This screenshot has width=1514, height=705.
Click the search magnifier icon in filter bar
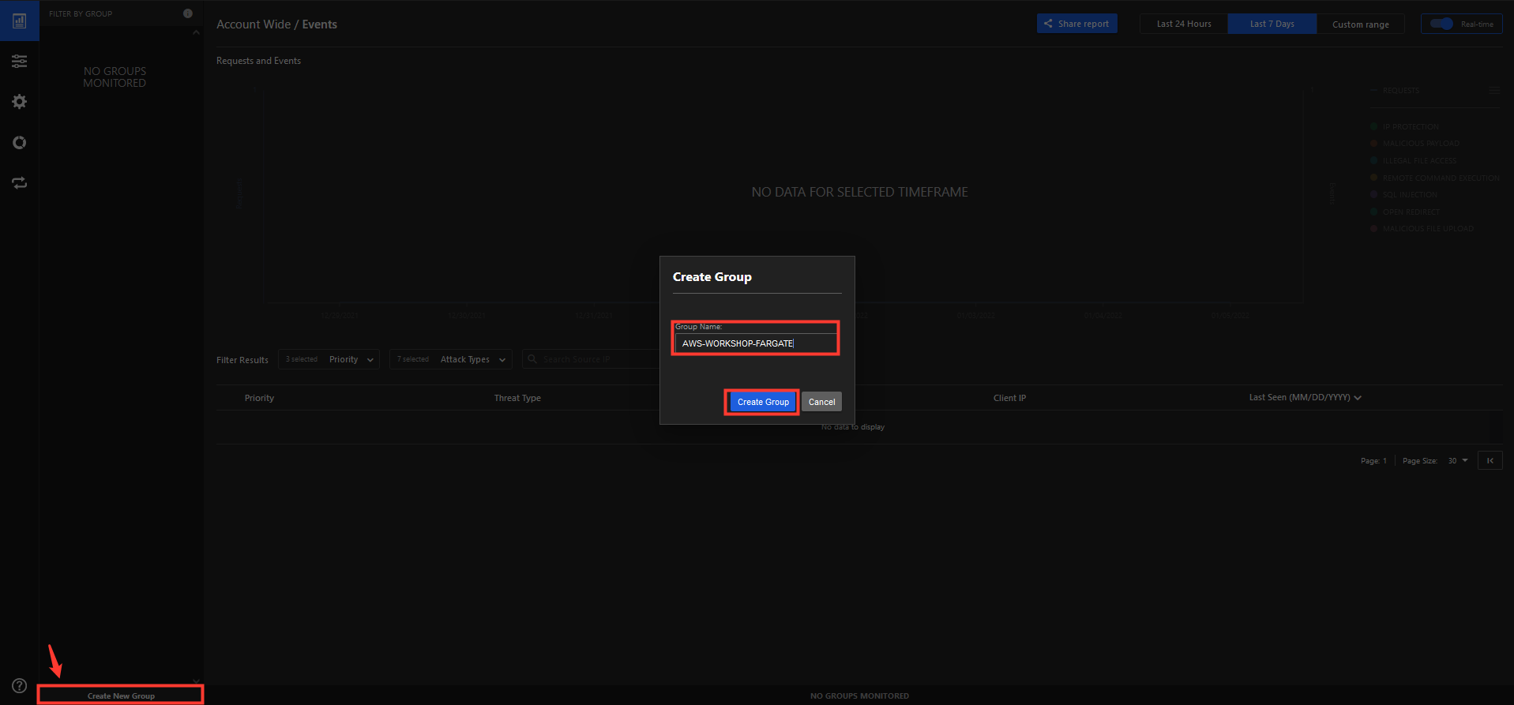tap(532, 359)
